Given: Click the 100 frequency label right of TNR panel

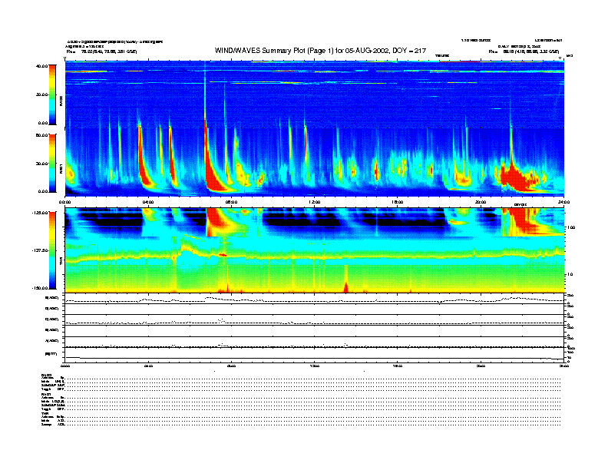Looking at the screenshot, I should 572,227.
